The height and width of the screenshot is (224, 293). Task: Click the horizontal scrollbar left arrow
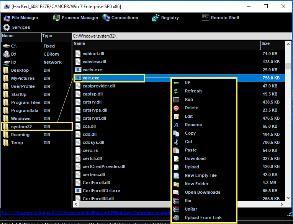76,204
